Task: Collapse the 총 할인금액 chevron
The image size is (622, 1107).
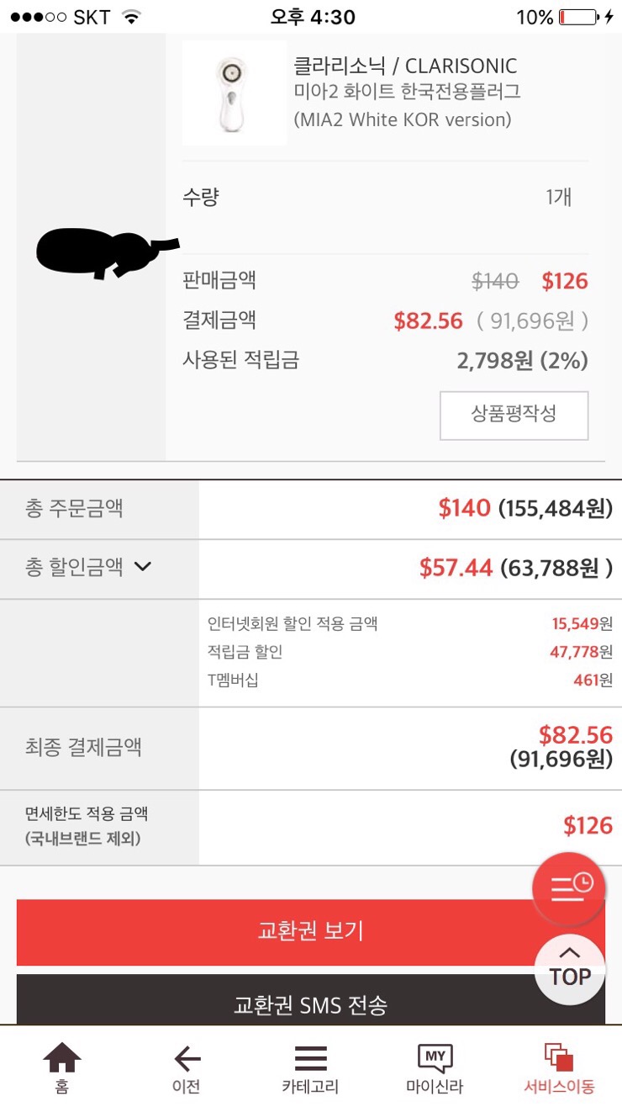Action: pyautogui.click(x=143, y=567)
